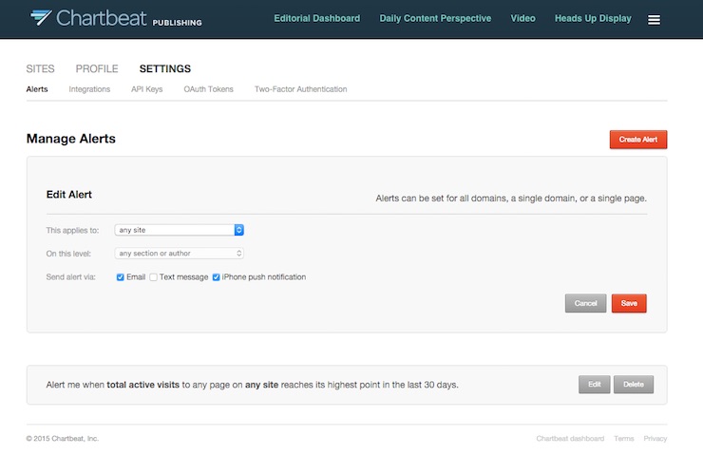Click the Create Alert button
Viewport: 703px width, 474px height.
[638, 140]
